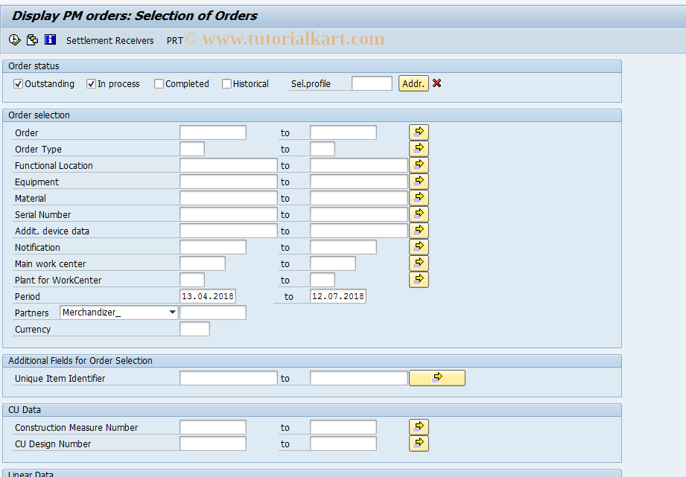Image resolution: width=686 pixels, height=477 pixels.
Task: Open multiple selection for Notification field
Action: [x=418, y=246]
